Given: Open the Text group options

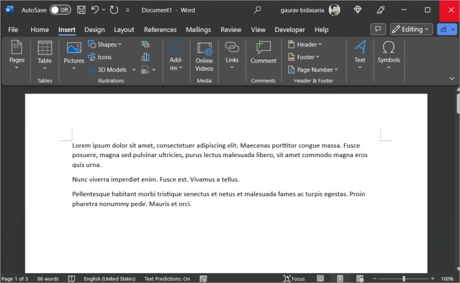Looking at the screenshot, I should (x=360, y=55).
